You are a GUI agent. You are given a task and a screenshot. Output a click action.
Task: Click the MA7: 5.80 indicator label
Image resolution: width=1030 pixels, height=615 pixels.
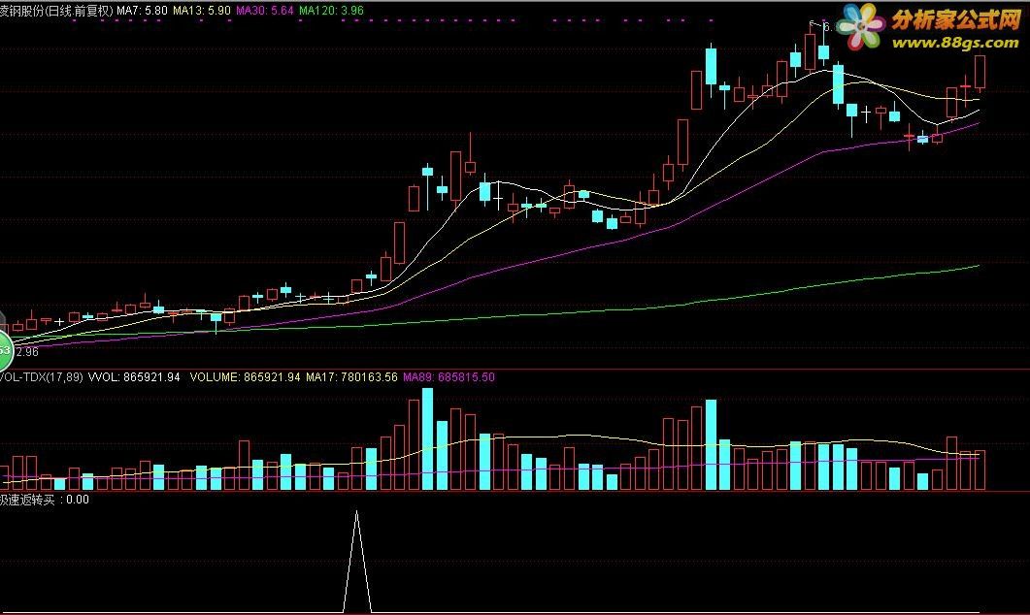coord(143,11)
